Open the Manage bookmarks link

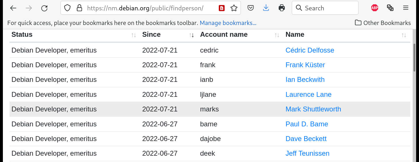(228, 23)
